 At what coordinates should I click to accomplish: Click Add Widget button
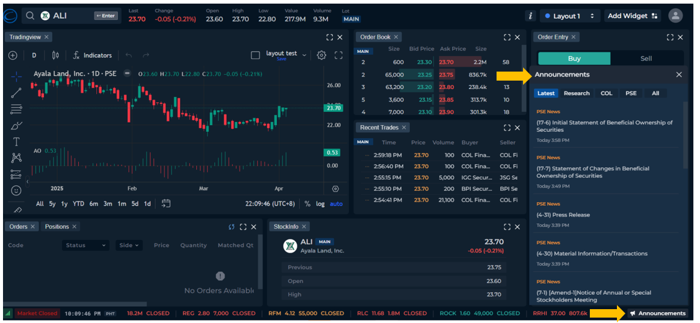(x=633, y=16)
